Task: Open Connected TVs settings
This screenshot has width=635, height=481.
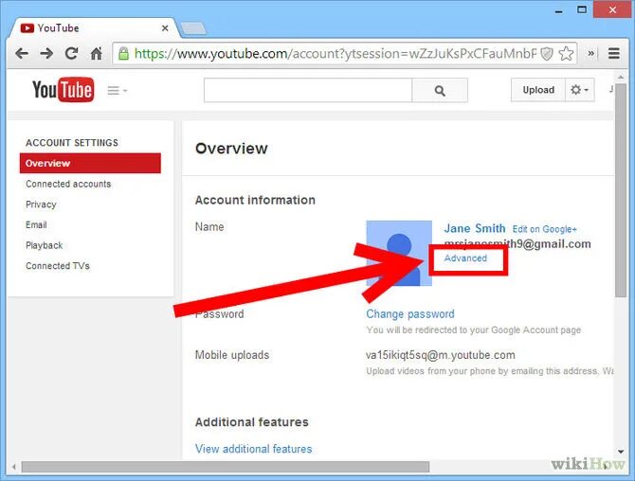Action: click(58, 266)
